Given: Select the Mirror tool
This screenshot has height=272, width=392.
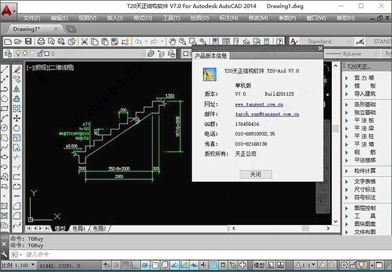Looking at the screenshot, I should [x=17, y=89].
